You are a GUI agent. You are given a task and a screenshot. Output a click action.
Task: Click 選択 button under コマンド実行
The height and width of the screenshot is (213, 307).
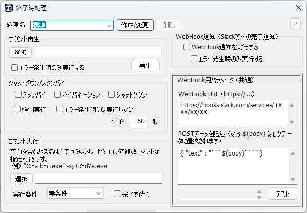pyautogui.click(x=22, y=179)
